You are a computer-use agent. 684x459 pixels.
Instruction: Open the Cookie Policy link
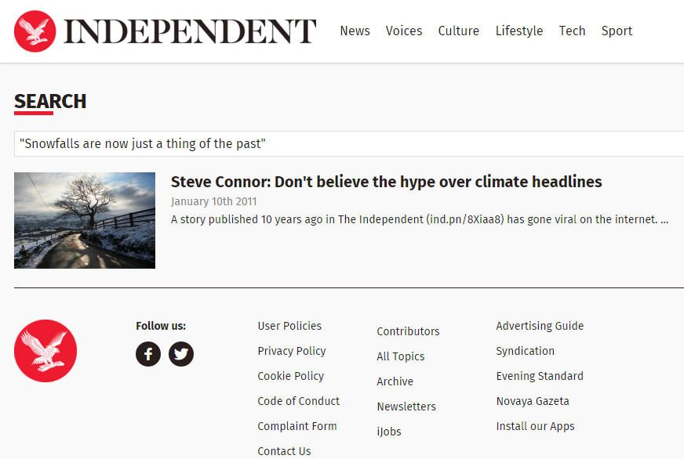[290, 376]
